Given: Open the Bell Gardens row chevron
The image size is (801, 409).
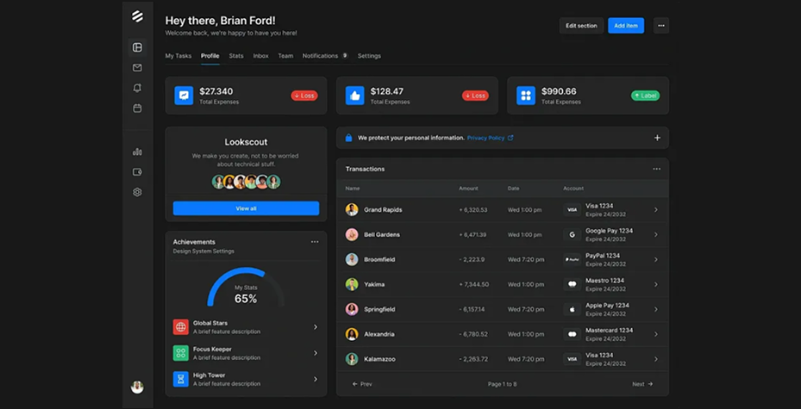Looking at the screenshot, I should 656,234.
